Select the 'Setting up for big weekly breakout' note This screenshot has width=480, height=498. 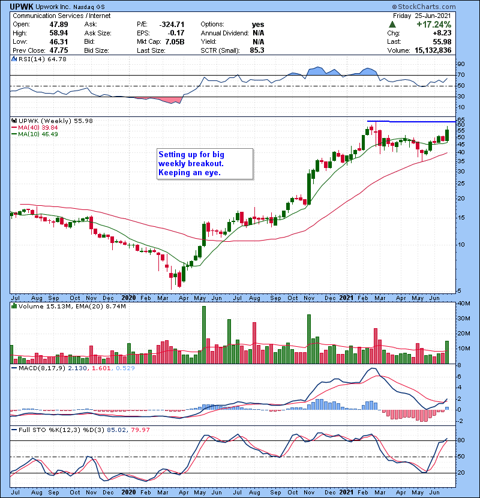203,164
